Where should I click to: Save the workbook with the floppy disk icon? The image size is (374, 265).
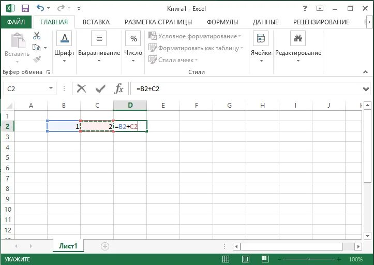25,9
